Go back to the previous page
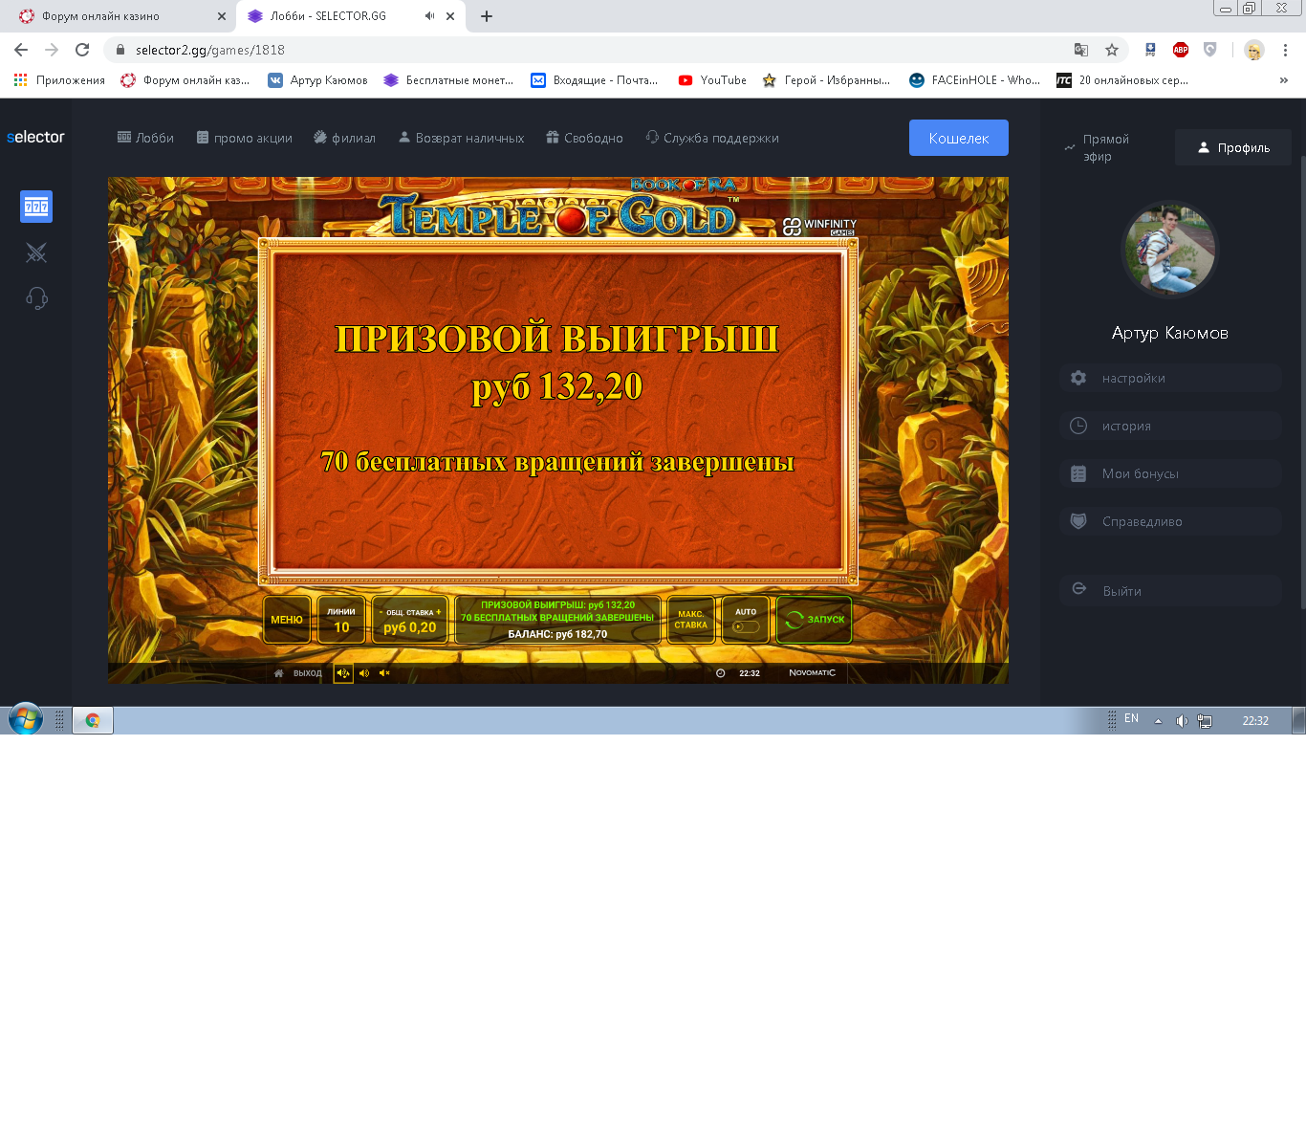Screen dimensions: 1306x1140 coord(21,50)
